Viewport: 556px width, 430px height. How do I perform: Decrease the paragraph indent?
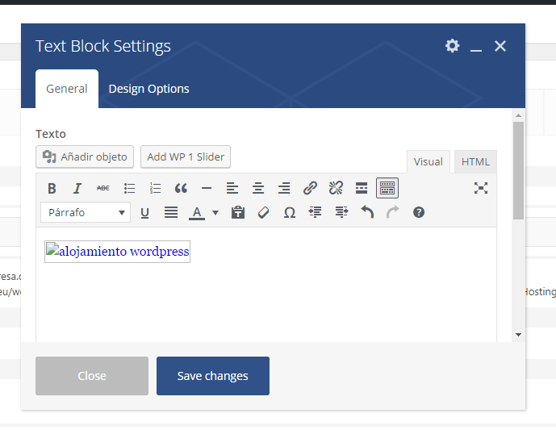pos(316,213)
